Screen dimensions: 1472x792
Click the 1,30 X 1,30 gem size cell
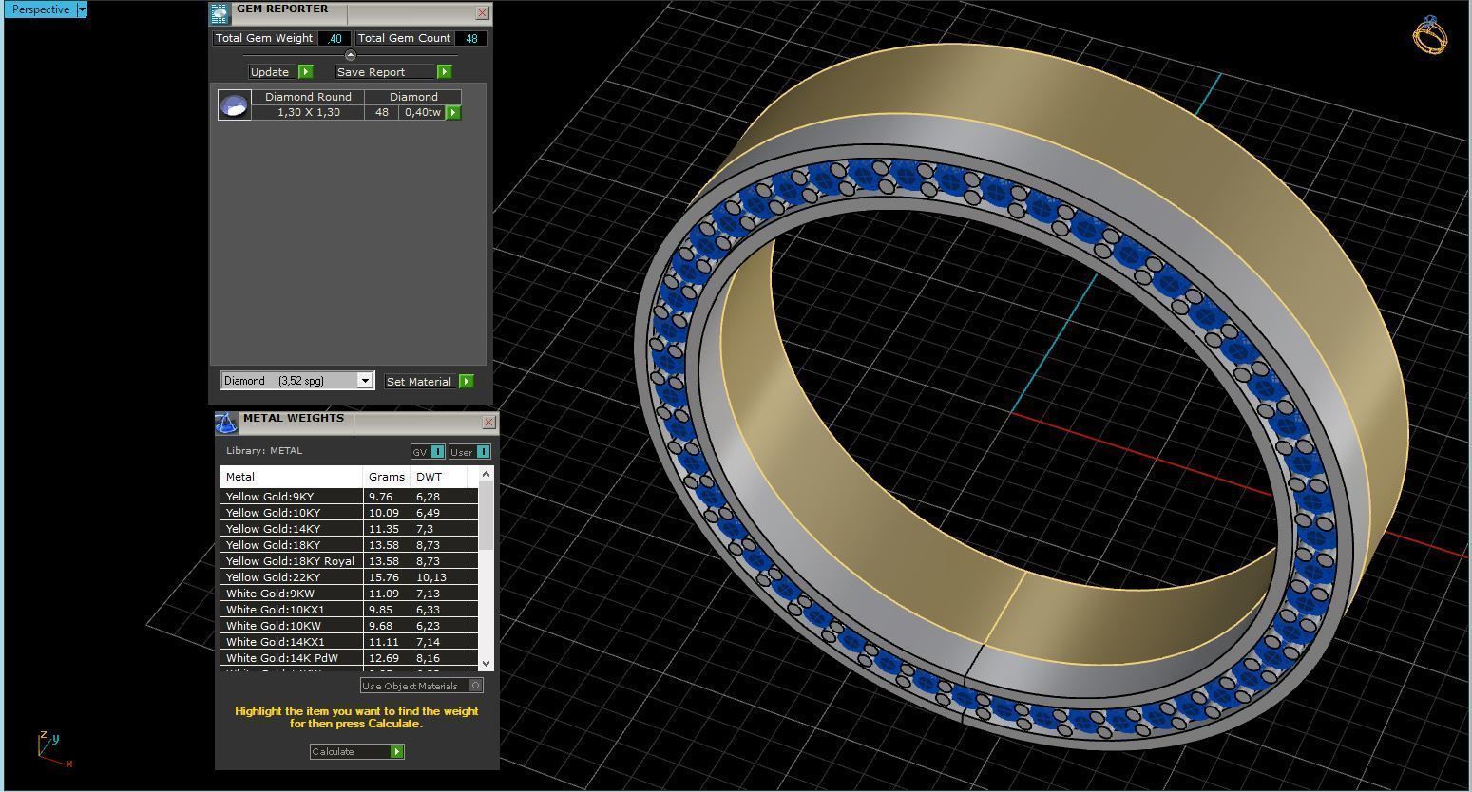pyautogui.click(x=309, y=112)
